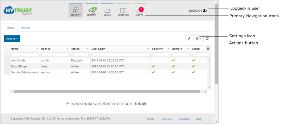This screenshot has height=124, width=289.
Task: Click the table's horizontal scrollbar
Action: 107,92
